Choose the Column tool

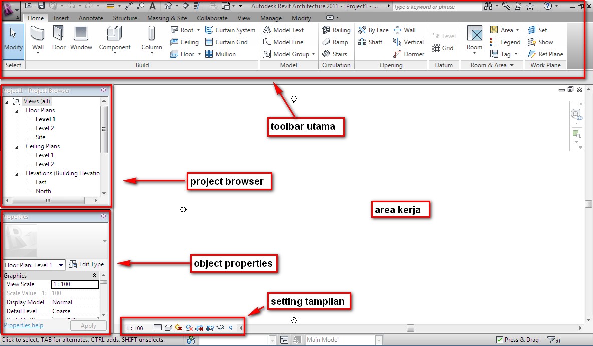[x=152, y=40]
